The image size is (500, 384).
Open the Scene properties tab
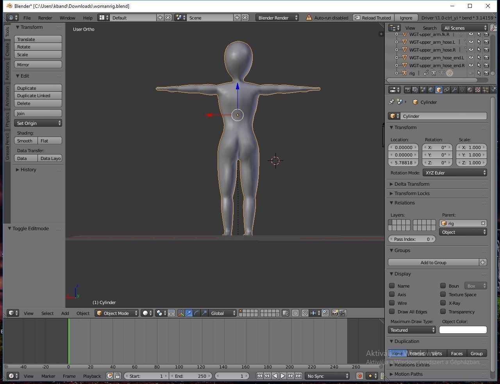[423, 90]
